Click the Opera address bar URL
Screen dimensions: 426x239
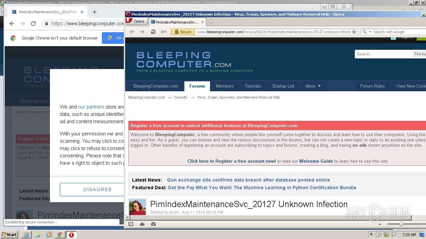coord(274,32)
